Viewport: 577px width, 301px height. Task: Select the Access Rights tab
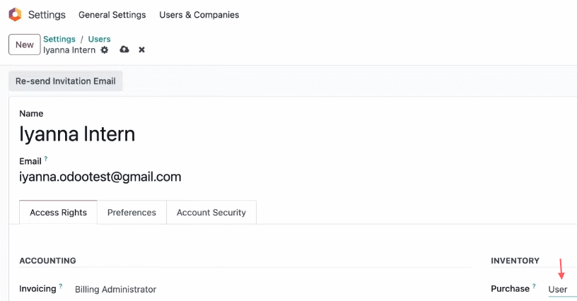[x=58, y=213]
